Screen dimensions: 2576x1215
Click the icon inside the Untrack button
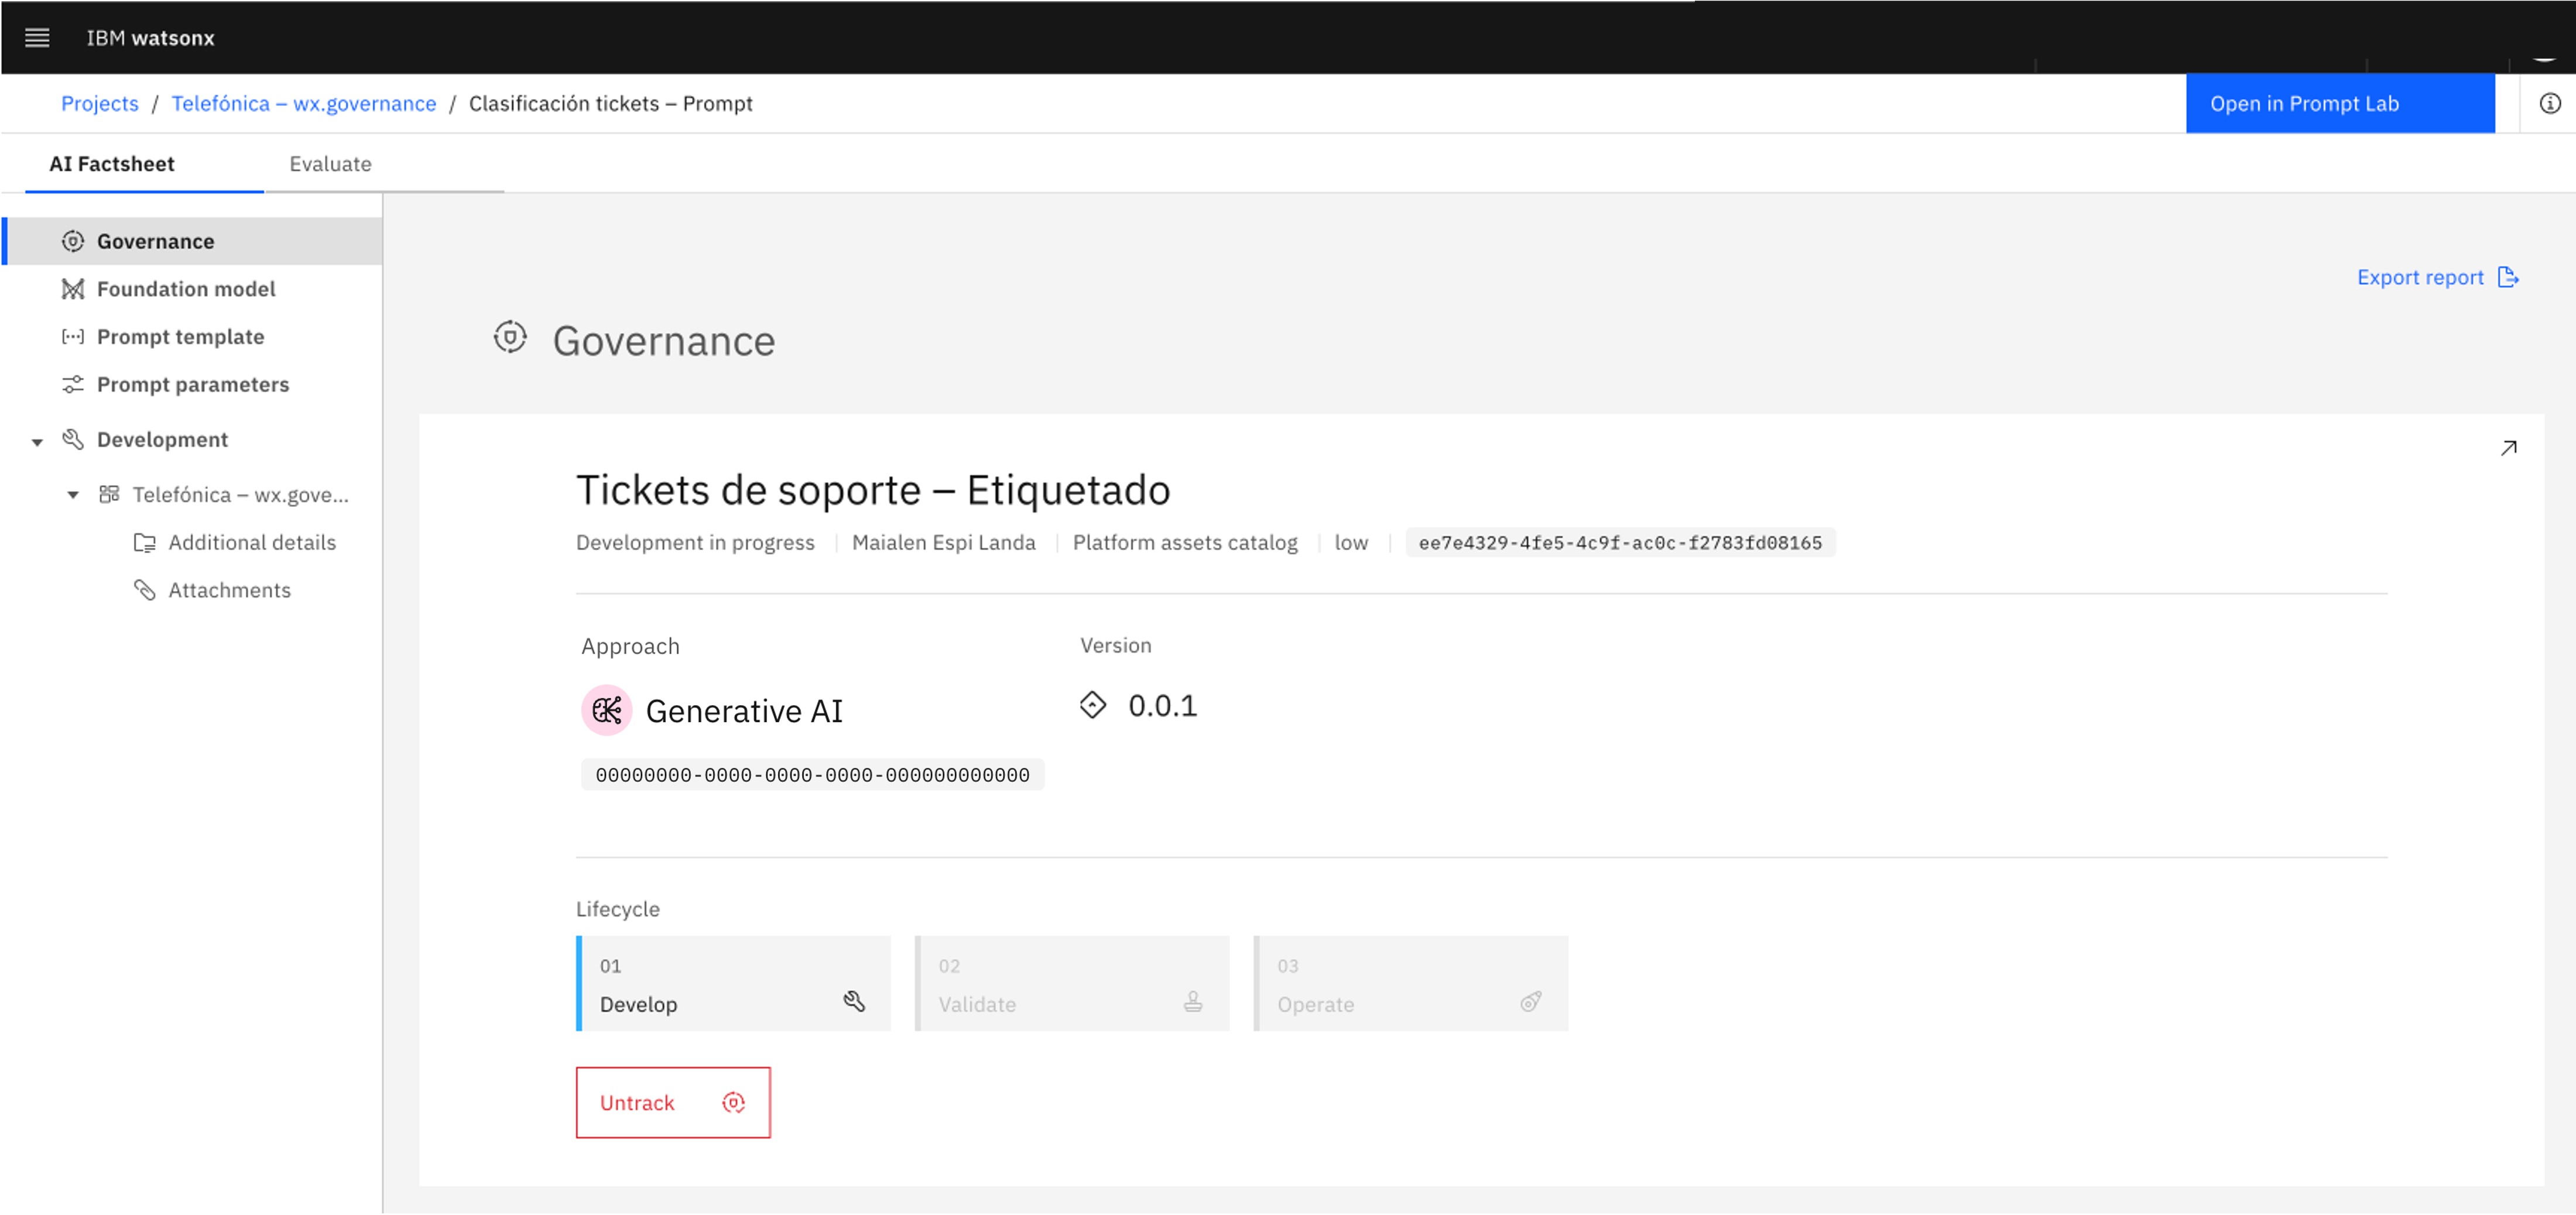[x=734, y=1103]
